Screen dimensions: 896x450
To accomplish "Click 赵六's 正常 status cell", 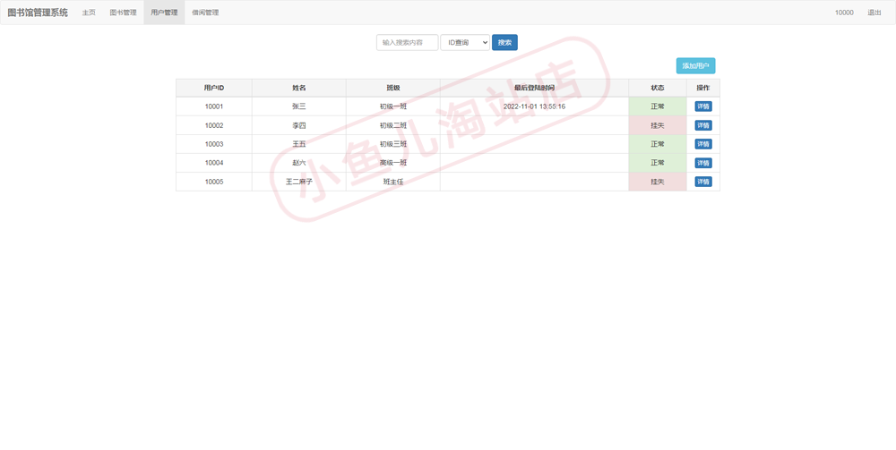I will [x=658, y=163].
